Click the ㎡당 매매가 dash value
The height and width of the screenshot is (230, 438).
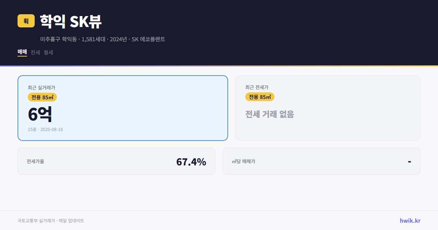[410, 161]
